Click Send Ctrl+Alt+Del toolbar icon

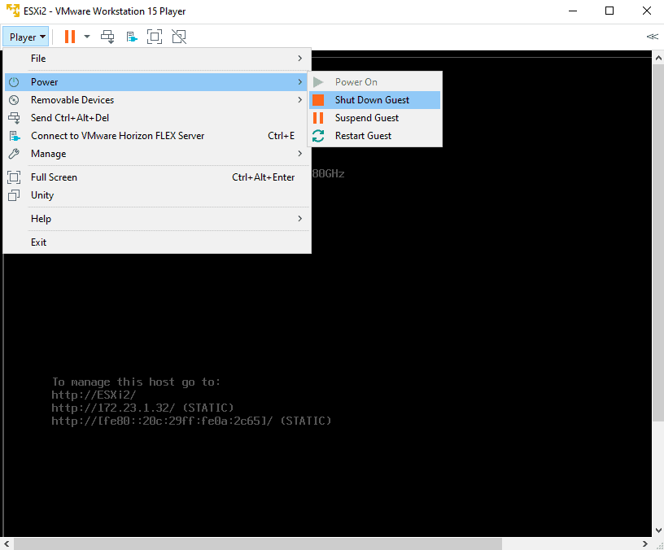tap(107, 37)
